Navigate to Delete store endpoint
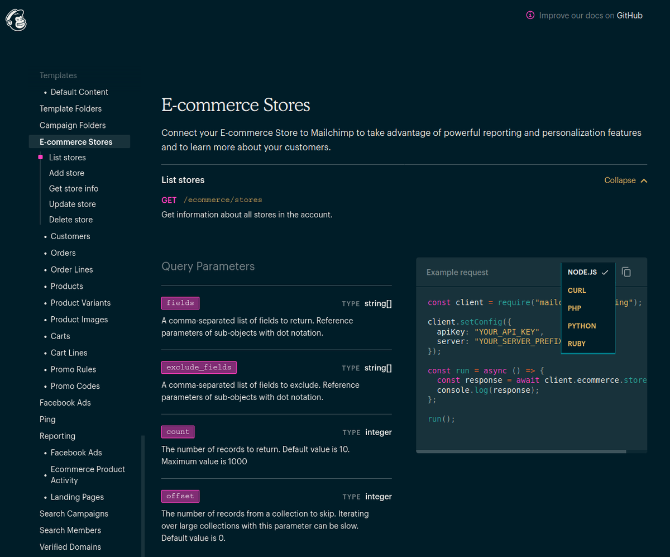Image resolution: width=670 pixels, height=557 pixels. click(x=71, y=220)
